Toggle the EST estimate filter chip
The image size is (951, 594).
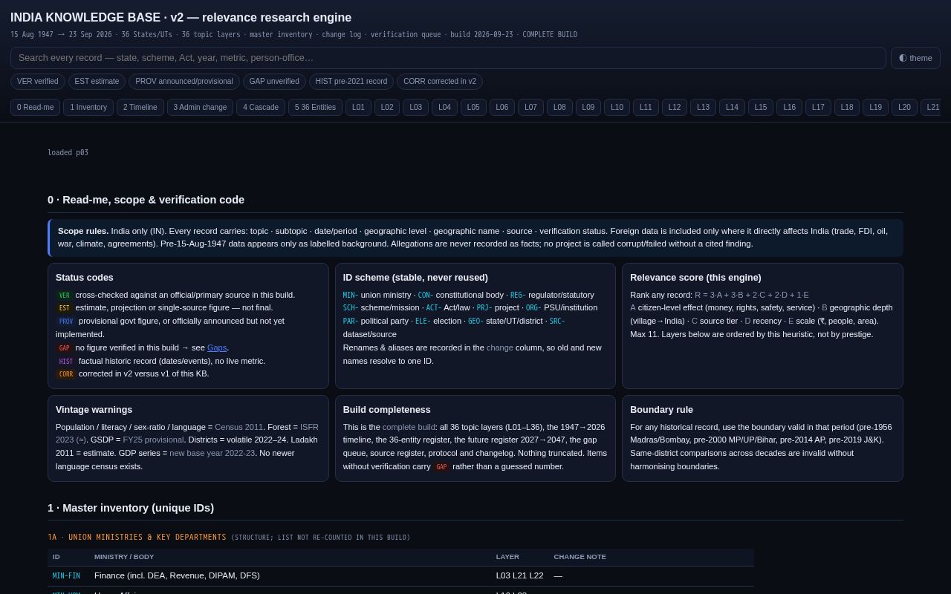97,82
